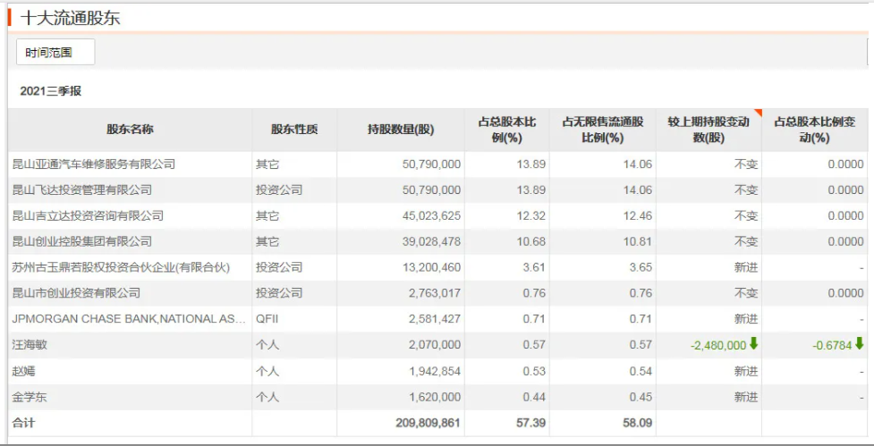Image resolution: width=874 pixels, height=446 pixels.
Task: Open shareholder 昆山飞达投资管理有限公司
Action: (81, 190)
